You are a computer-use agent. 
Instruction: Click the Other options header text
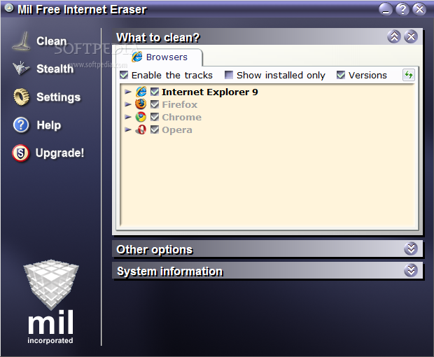pos(155,249)
